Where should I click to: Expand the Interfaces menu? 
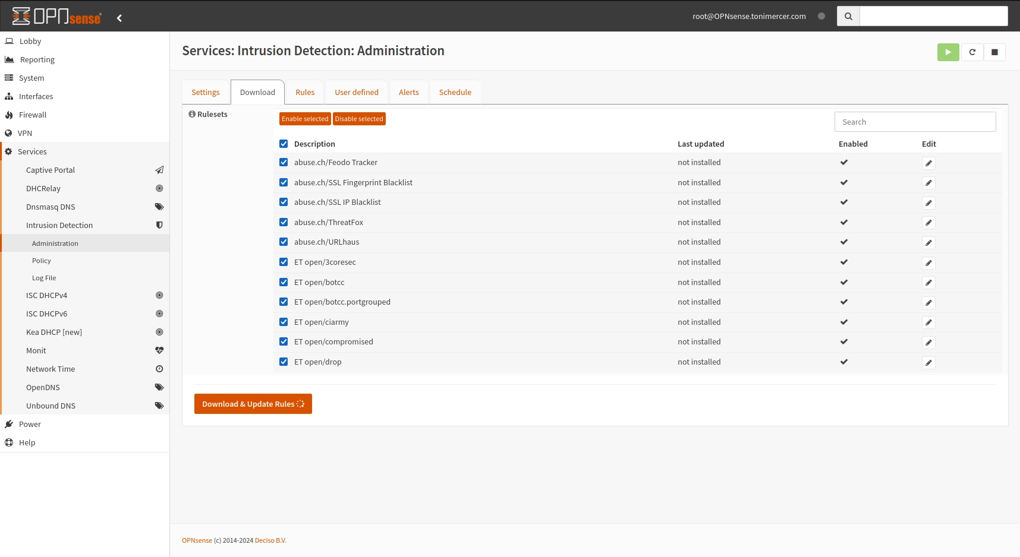click(x=84, y=96)
